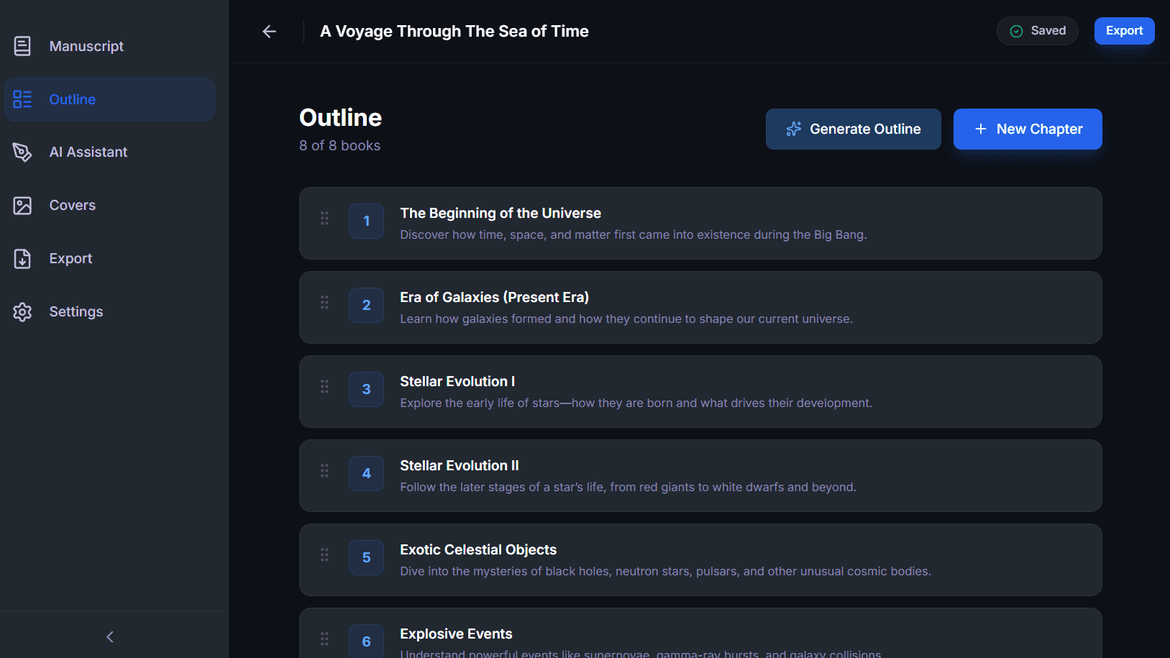Grab the drag handle for chapter 2
Image resolution: width=1170 pixels, height=658 pixels.
click(x=324, y=302)
